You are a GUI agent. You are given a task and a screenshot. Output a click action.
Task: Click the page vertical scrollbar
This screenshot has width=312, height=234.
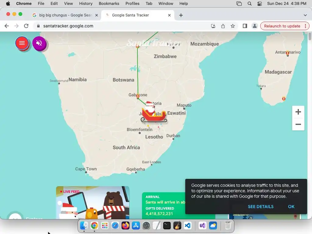(310, 37)
